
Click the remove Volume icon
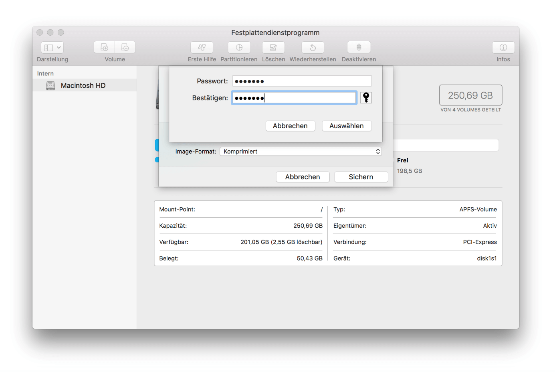(x=125, y=47)
